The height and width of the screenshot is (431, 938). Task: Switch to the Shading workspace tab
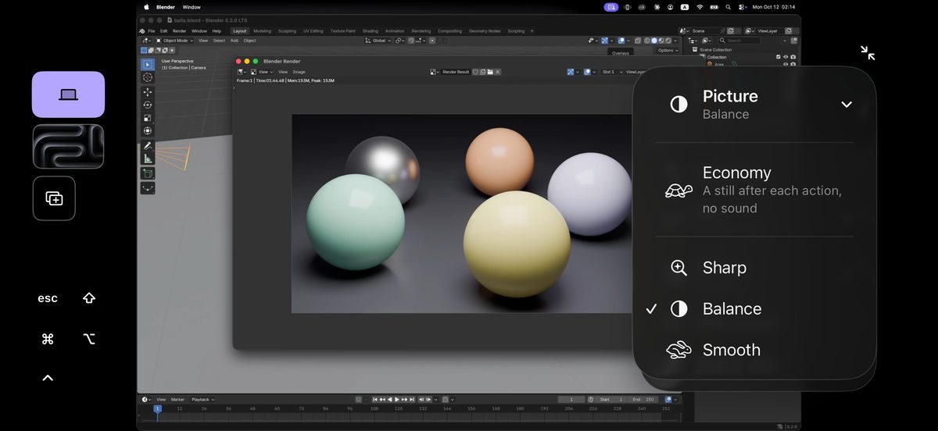coord(370,31)
